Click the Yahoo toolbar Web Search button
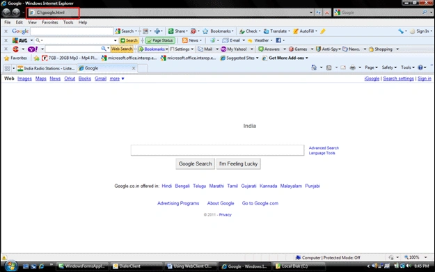435x272 pixels. [x=122, y=49]
